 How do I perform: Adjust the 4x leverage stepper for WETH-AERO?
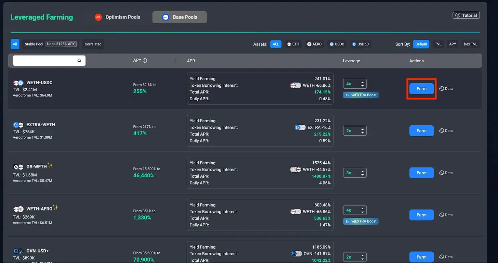tap(355, 210)
